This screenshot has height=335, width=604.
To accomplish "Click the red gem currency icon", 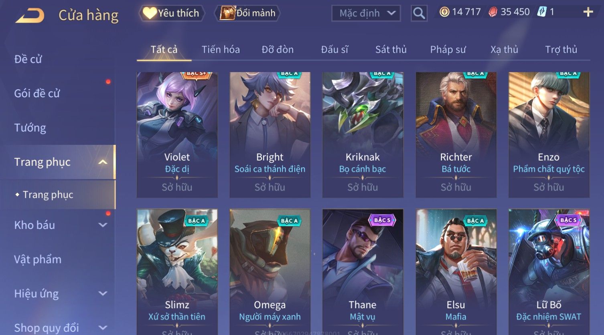I will click(493, 12).
